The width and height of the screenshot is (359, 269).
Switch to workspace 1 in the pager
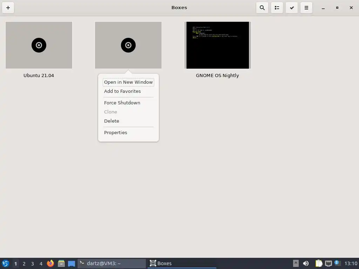15,263
